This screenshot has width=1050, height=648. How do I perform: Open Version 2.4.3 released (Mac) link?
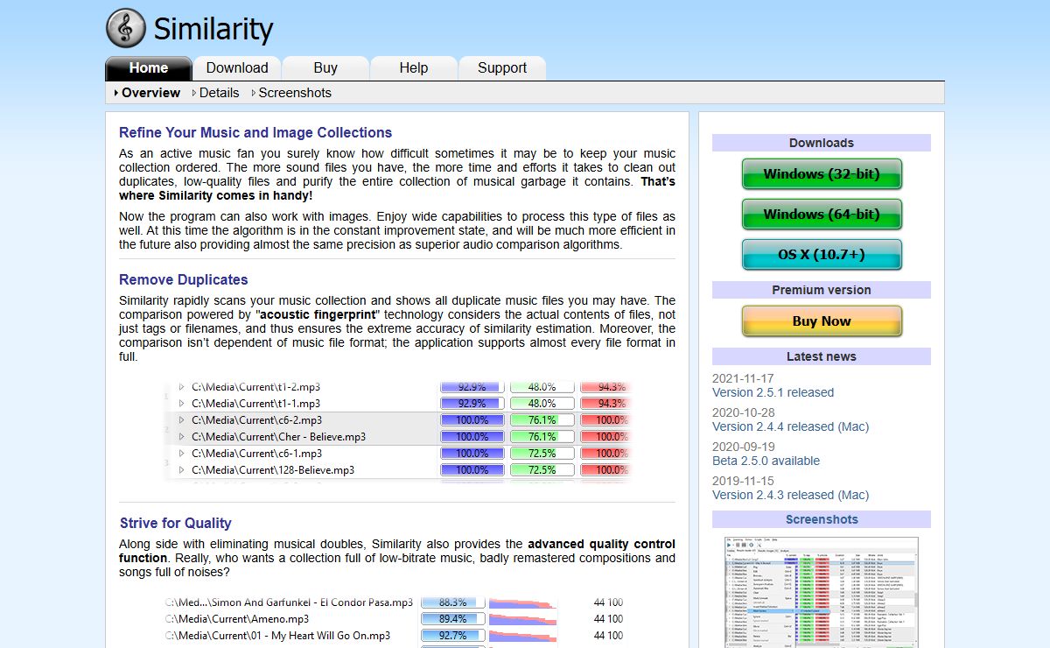(791, 496)
